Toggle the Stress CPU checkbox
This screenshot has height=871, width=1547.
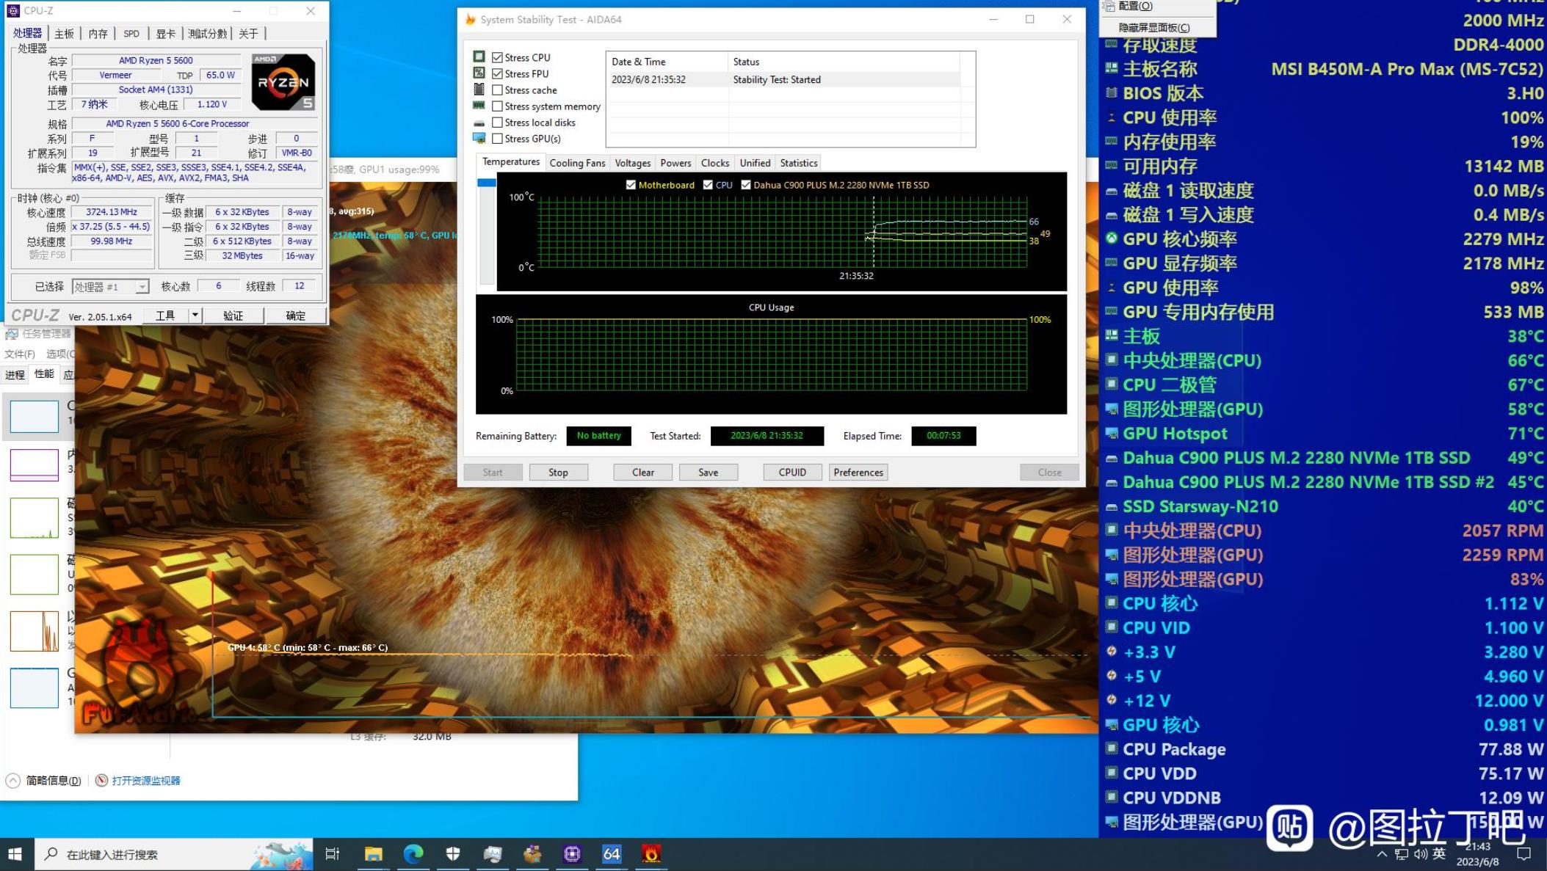(x=498, y=57)
